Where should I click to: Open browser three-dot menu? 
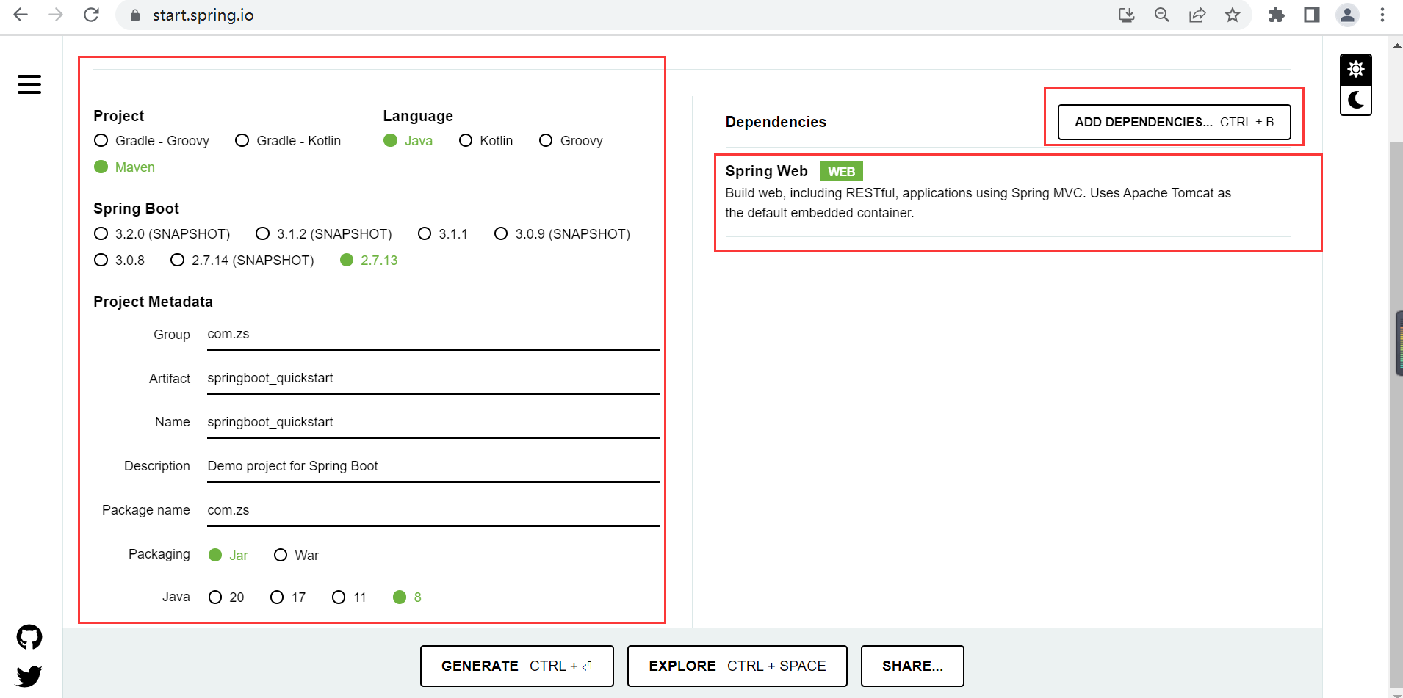1382,15
